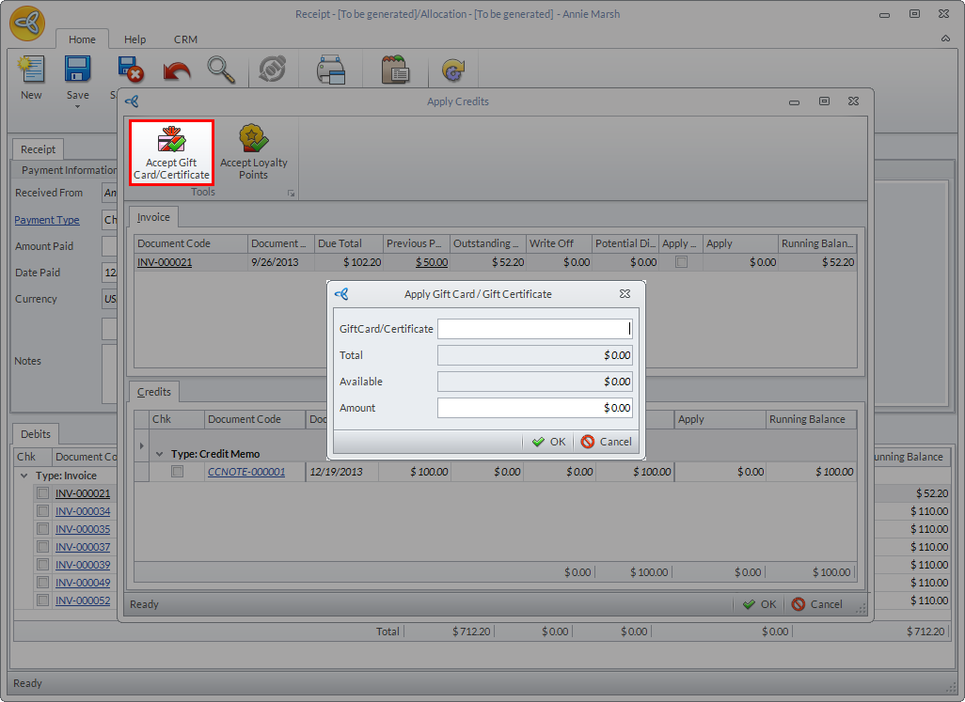Click the New receipt icon
Image resolution: width=965 pixels, height=702 pixels.
[x=31, y=70]
